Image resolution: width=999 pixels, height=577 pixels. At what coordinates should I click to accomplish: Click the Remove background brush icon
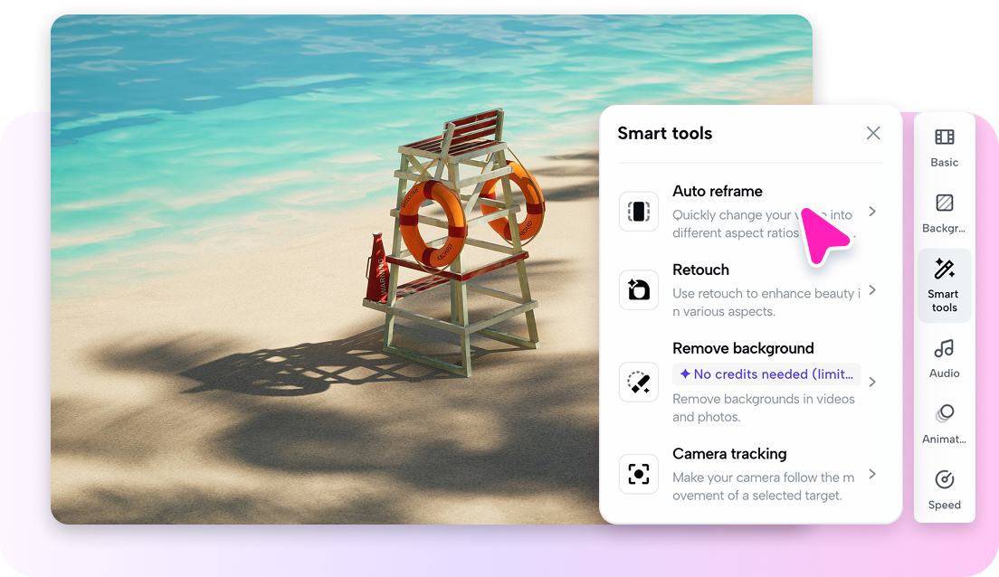pos(639,382)
